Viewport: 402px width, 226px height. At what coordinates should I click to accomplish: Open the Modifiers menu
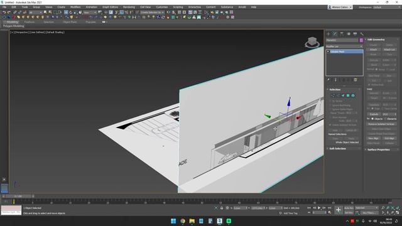coord(75,7)
